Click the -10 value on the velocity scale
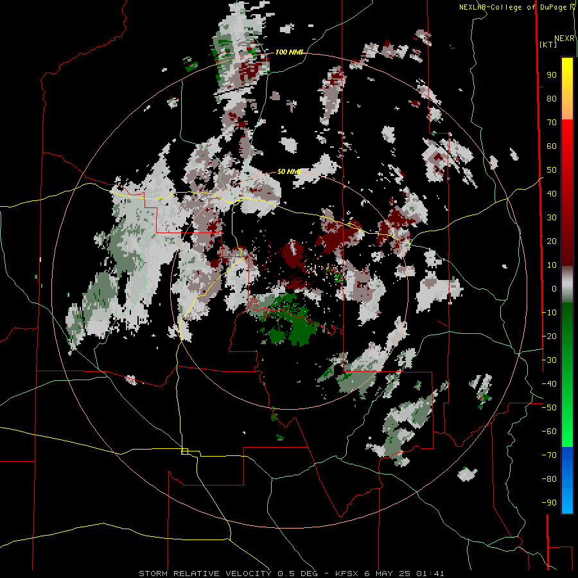578x578 pixels. (x=549, y=313)
